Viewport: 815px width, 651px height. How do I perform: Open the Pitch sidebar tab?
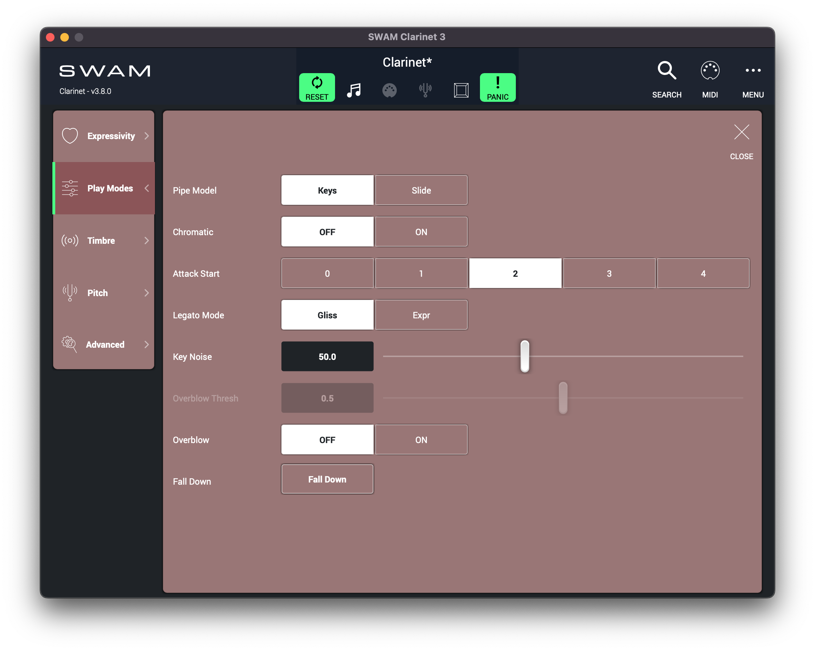point(98,293)
